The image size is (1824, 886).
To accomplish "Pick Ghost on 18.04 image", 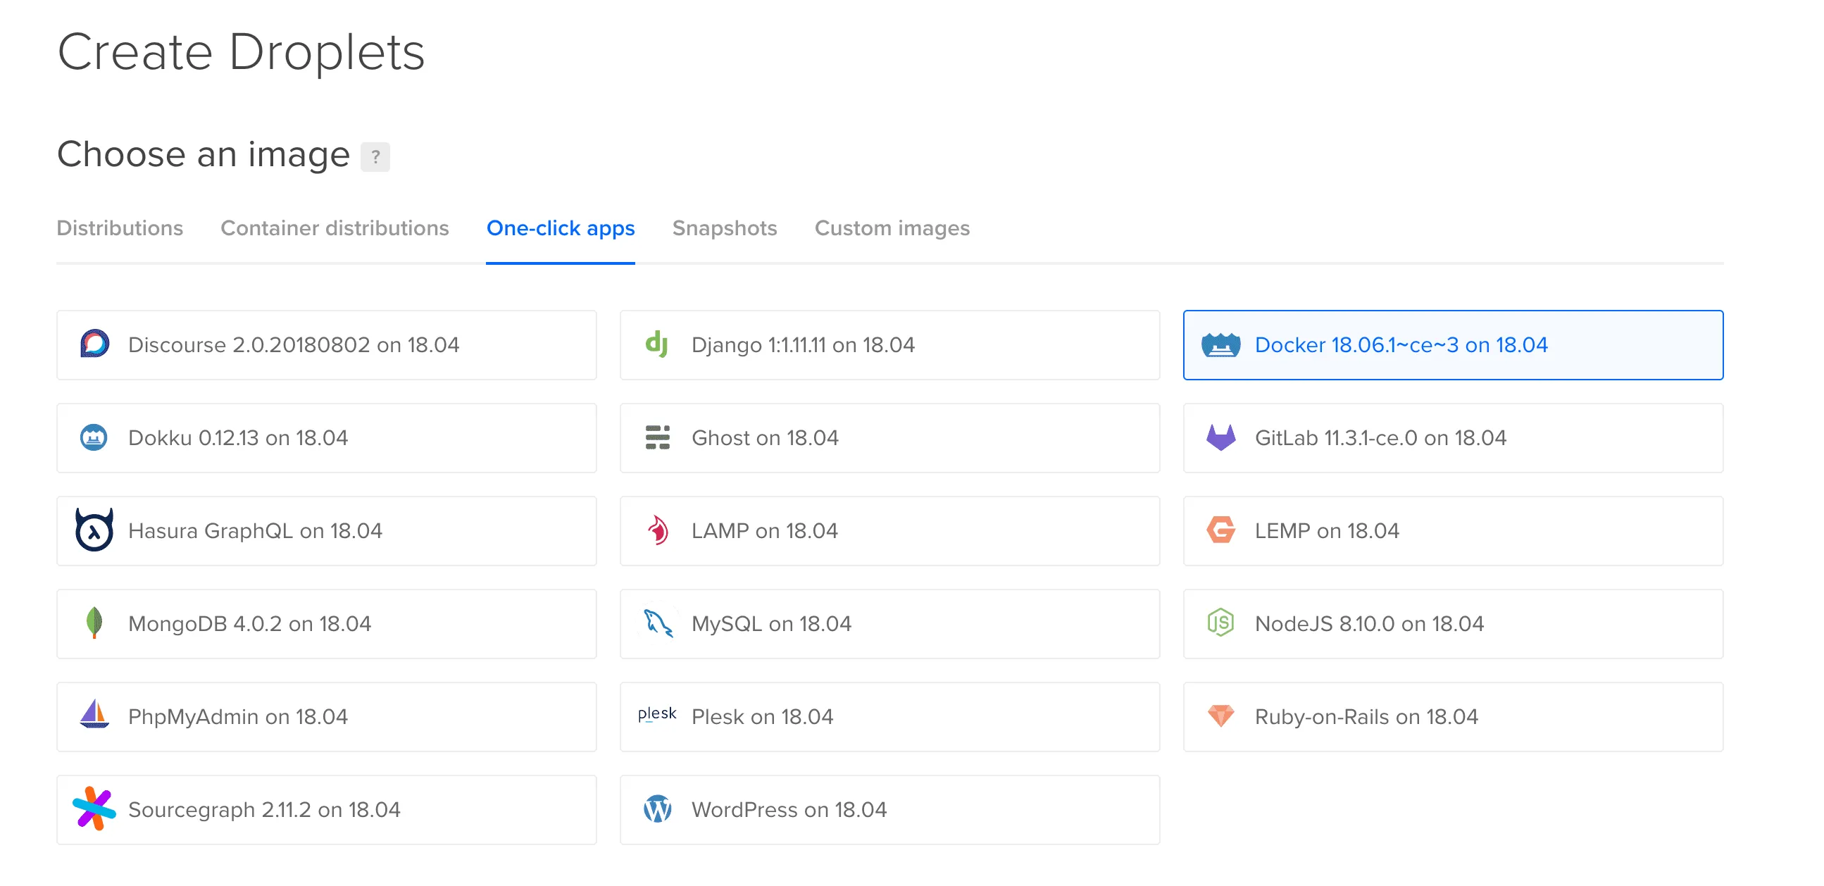I will click(889, 437).
